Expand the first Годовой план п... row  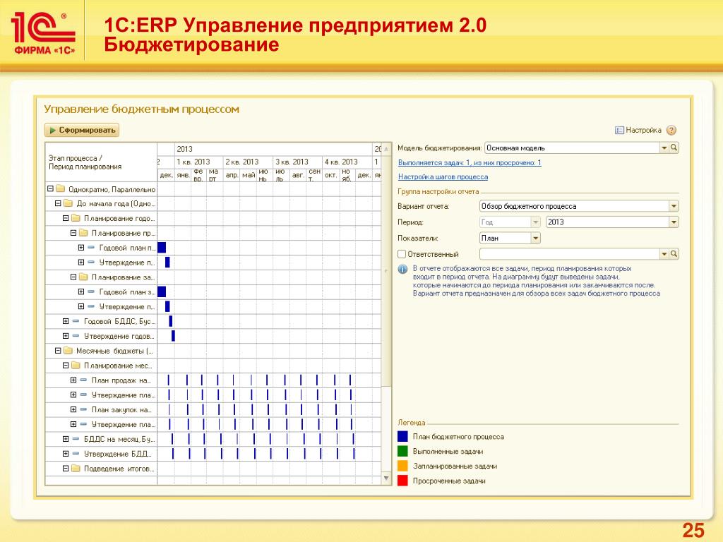tap(81, 248)
